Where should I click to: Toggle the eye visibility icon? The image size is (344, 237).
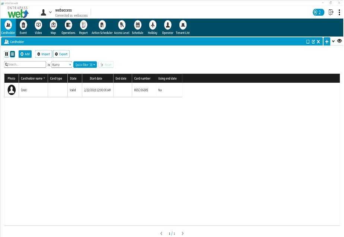pyautogui.click(x=340, y=41)
